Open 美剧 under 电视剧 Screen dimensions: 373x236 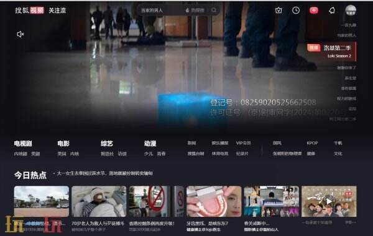pos(35,154)
